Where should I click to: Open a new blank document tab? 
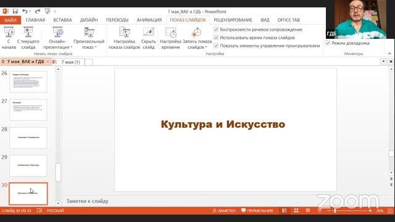[89, 62]
